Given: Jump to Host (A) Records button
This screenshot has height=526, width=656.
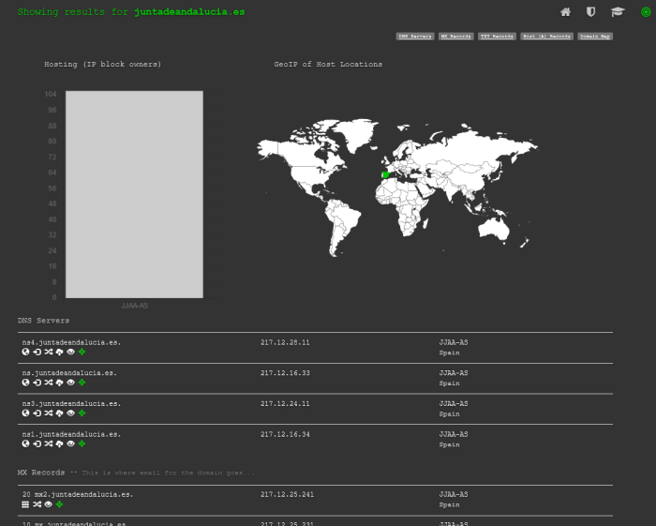Looking at the screenshot, I should tap(546, 37).
